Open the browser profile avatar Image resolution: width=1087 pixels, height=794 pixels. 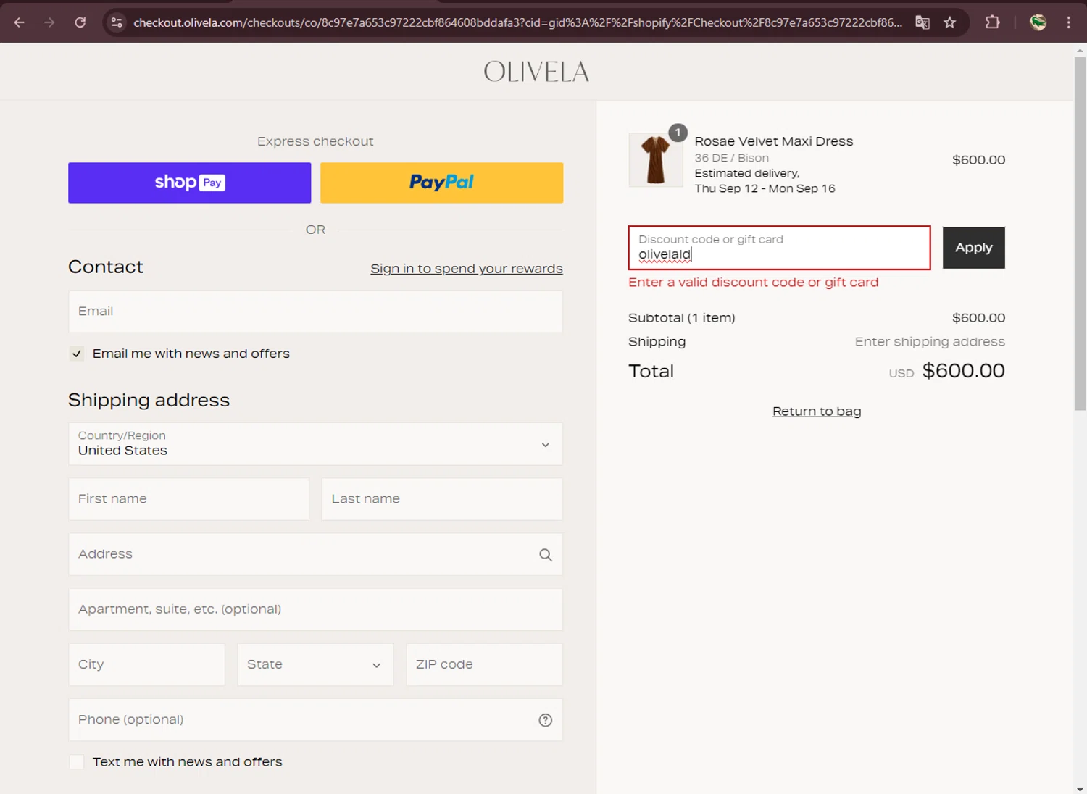(x=1038, y=22)
